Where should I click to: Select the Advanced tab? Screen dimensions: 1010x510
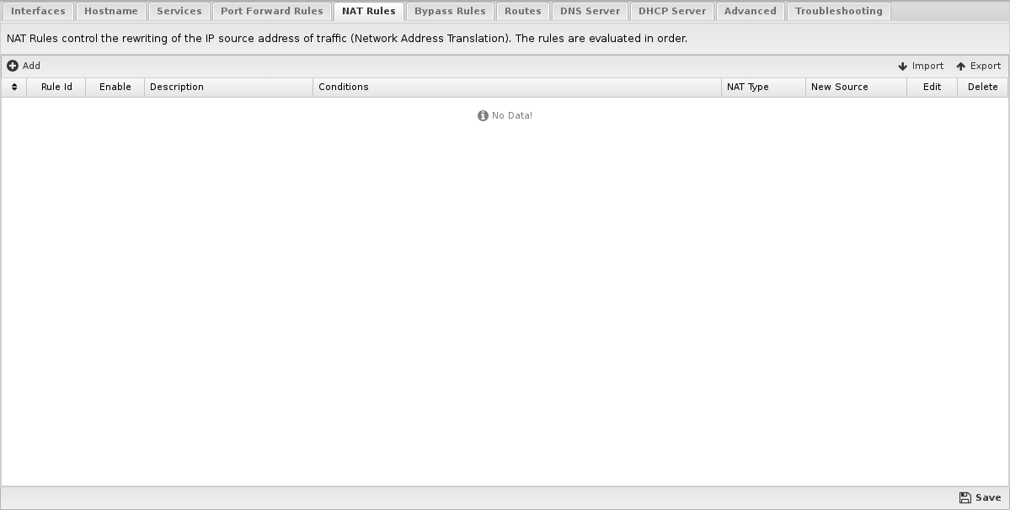pyautogui.click(x=750, y=11)
